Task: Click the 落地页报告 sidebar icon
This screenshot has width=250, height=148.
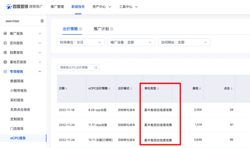Action: 5,62
